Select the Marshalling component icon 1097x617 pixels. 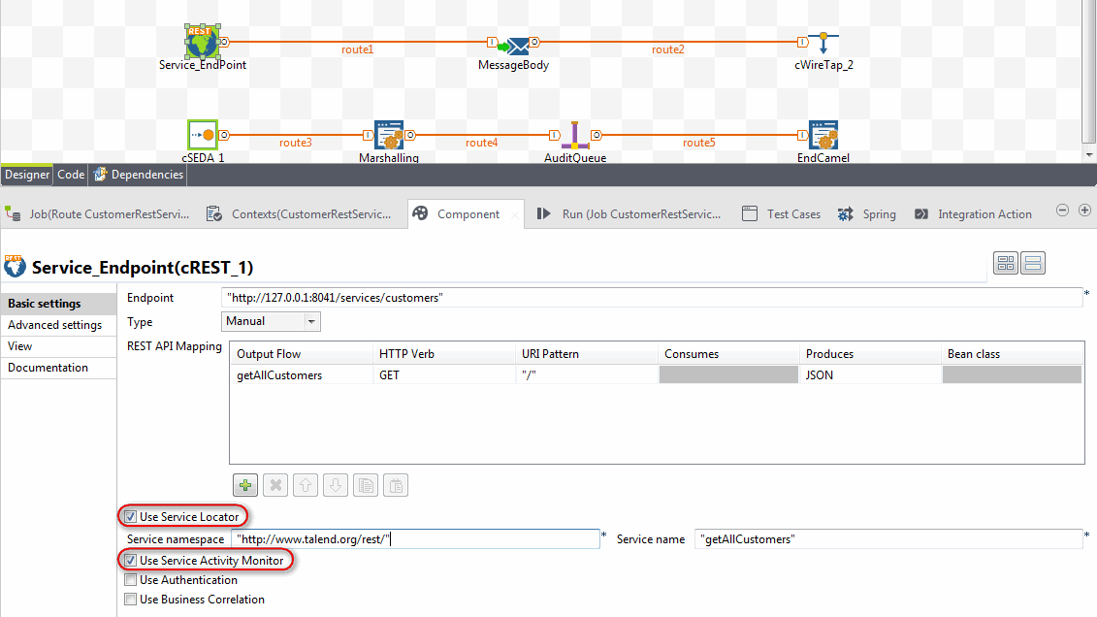tap(389, 135)
